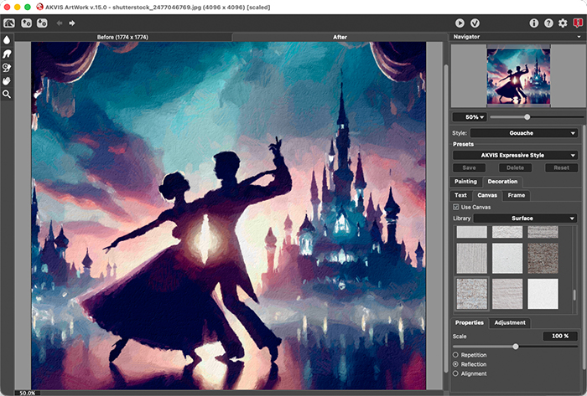Viewport: 587px width, 396px height.
Task: Select the middle texture in middle row
Action: (507, 258)
